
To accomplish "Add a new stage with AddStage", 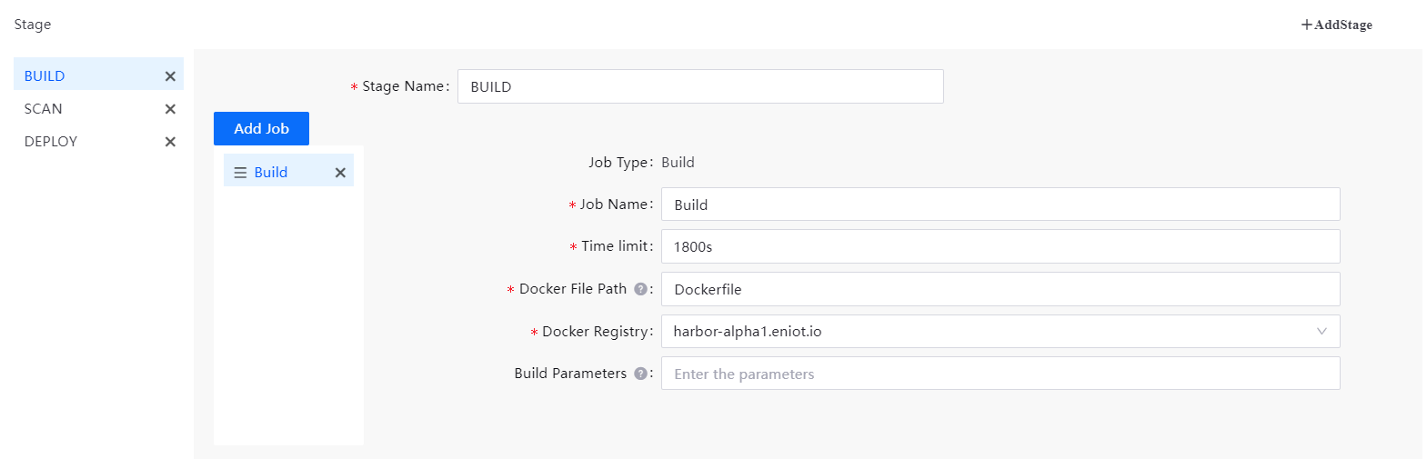I will [x=1336, y=25].
